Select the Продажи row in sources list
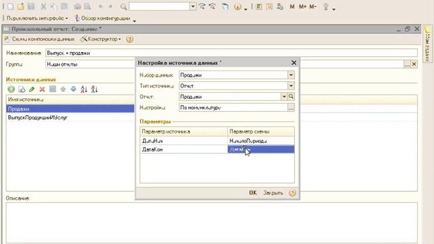Screen dimensions: 434x244 click(71, 108)
